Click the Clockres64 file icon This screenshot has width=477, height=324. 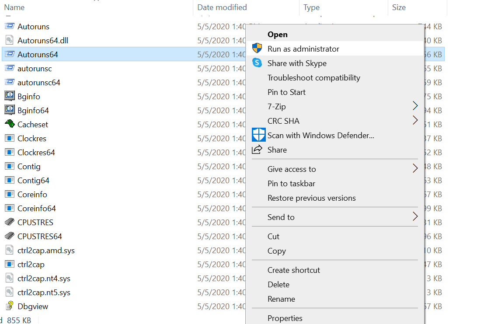tap(10, 152)
